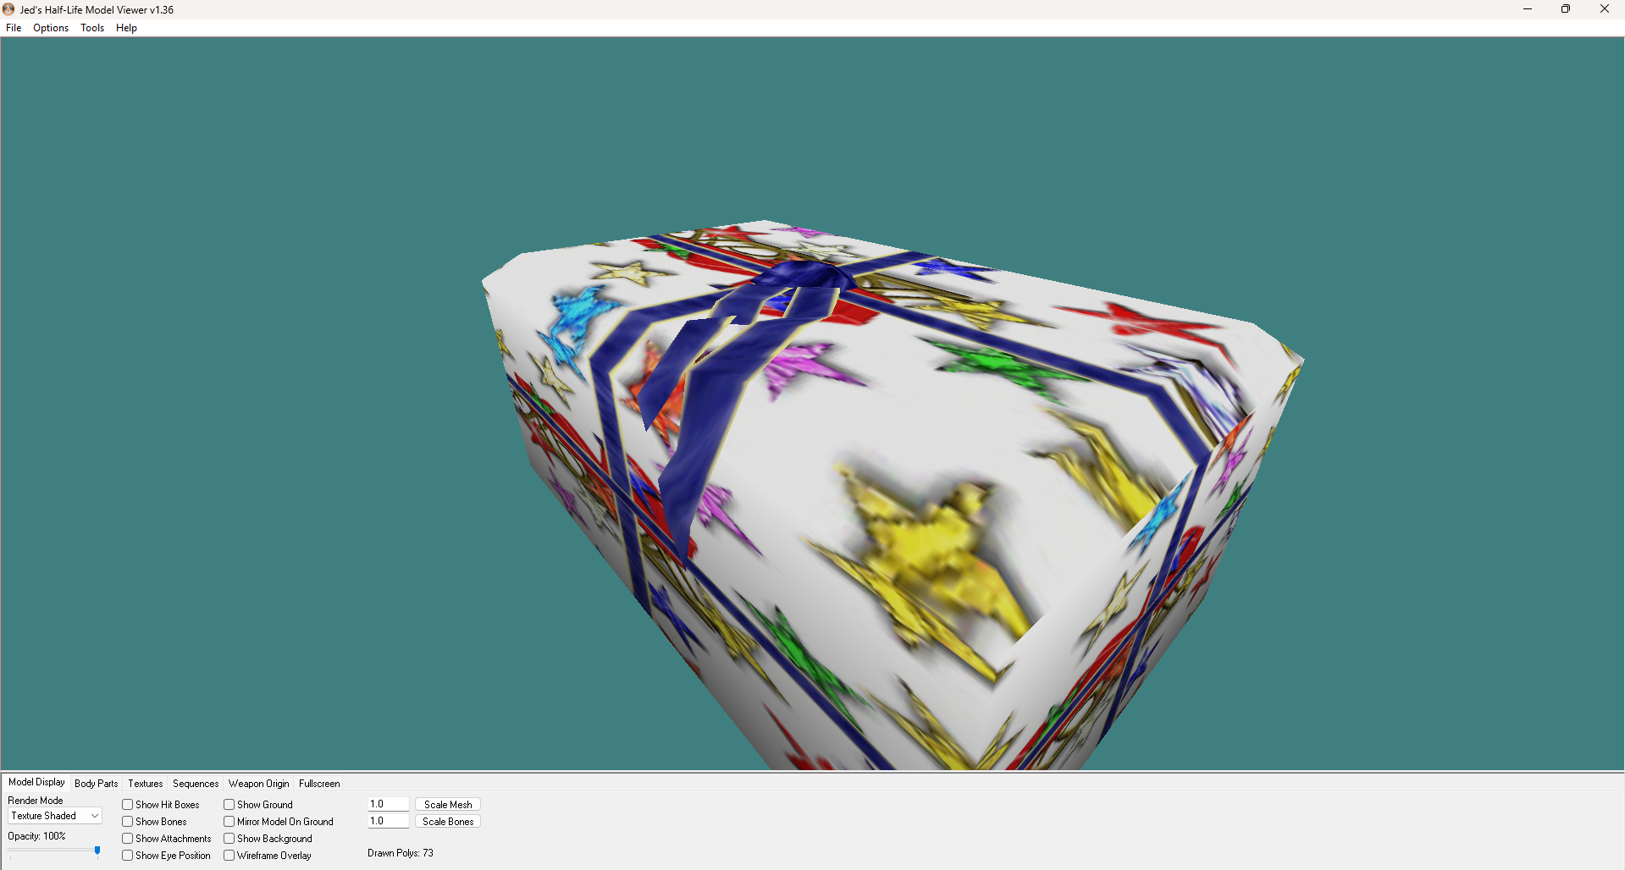The width and height of the screenshot is (1625, 870).
Task: Click the Half-Life Model Viewer app icon
Action: tap(8, 9)
